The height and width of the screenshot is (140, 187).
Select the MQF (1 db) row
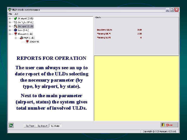[29, 38]
